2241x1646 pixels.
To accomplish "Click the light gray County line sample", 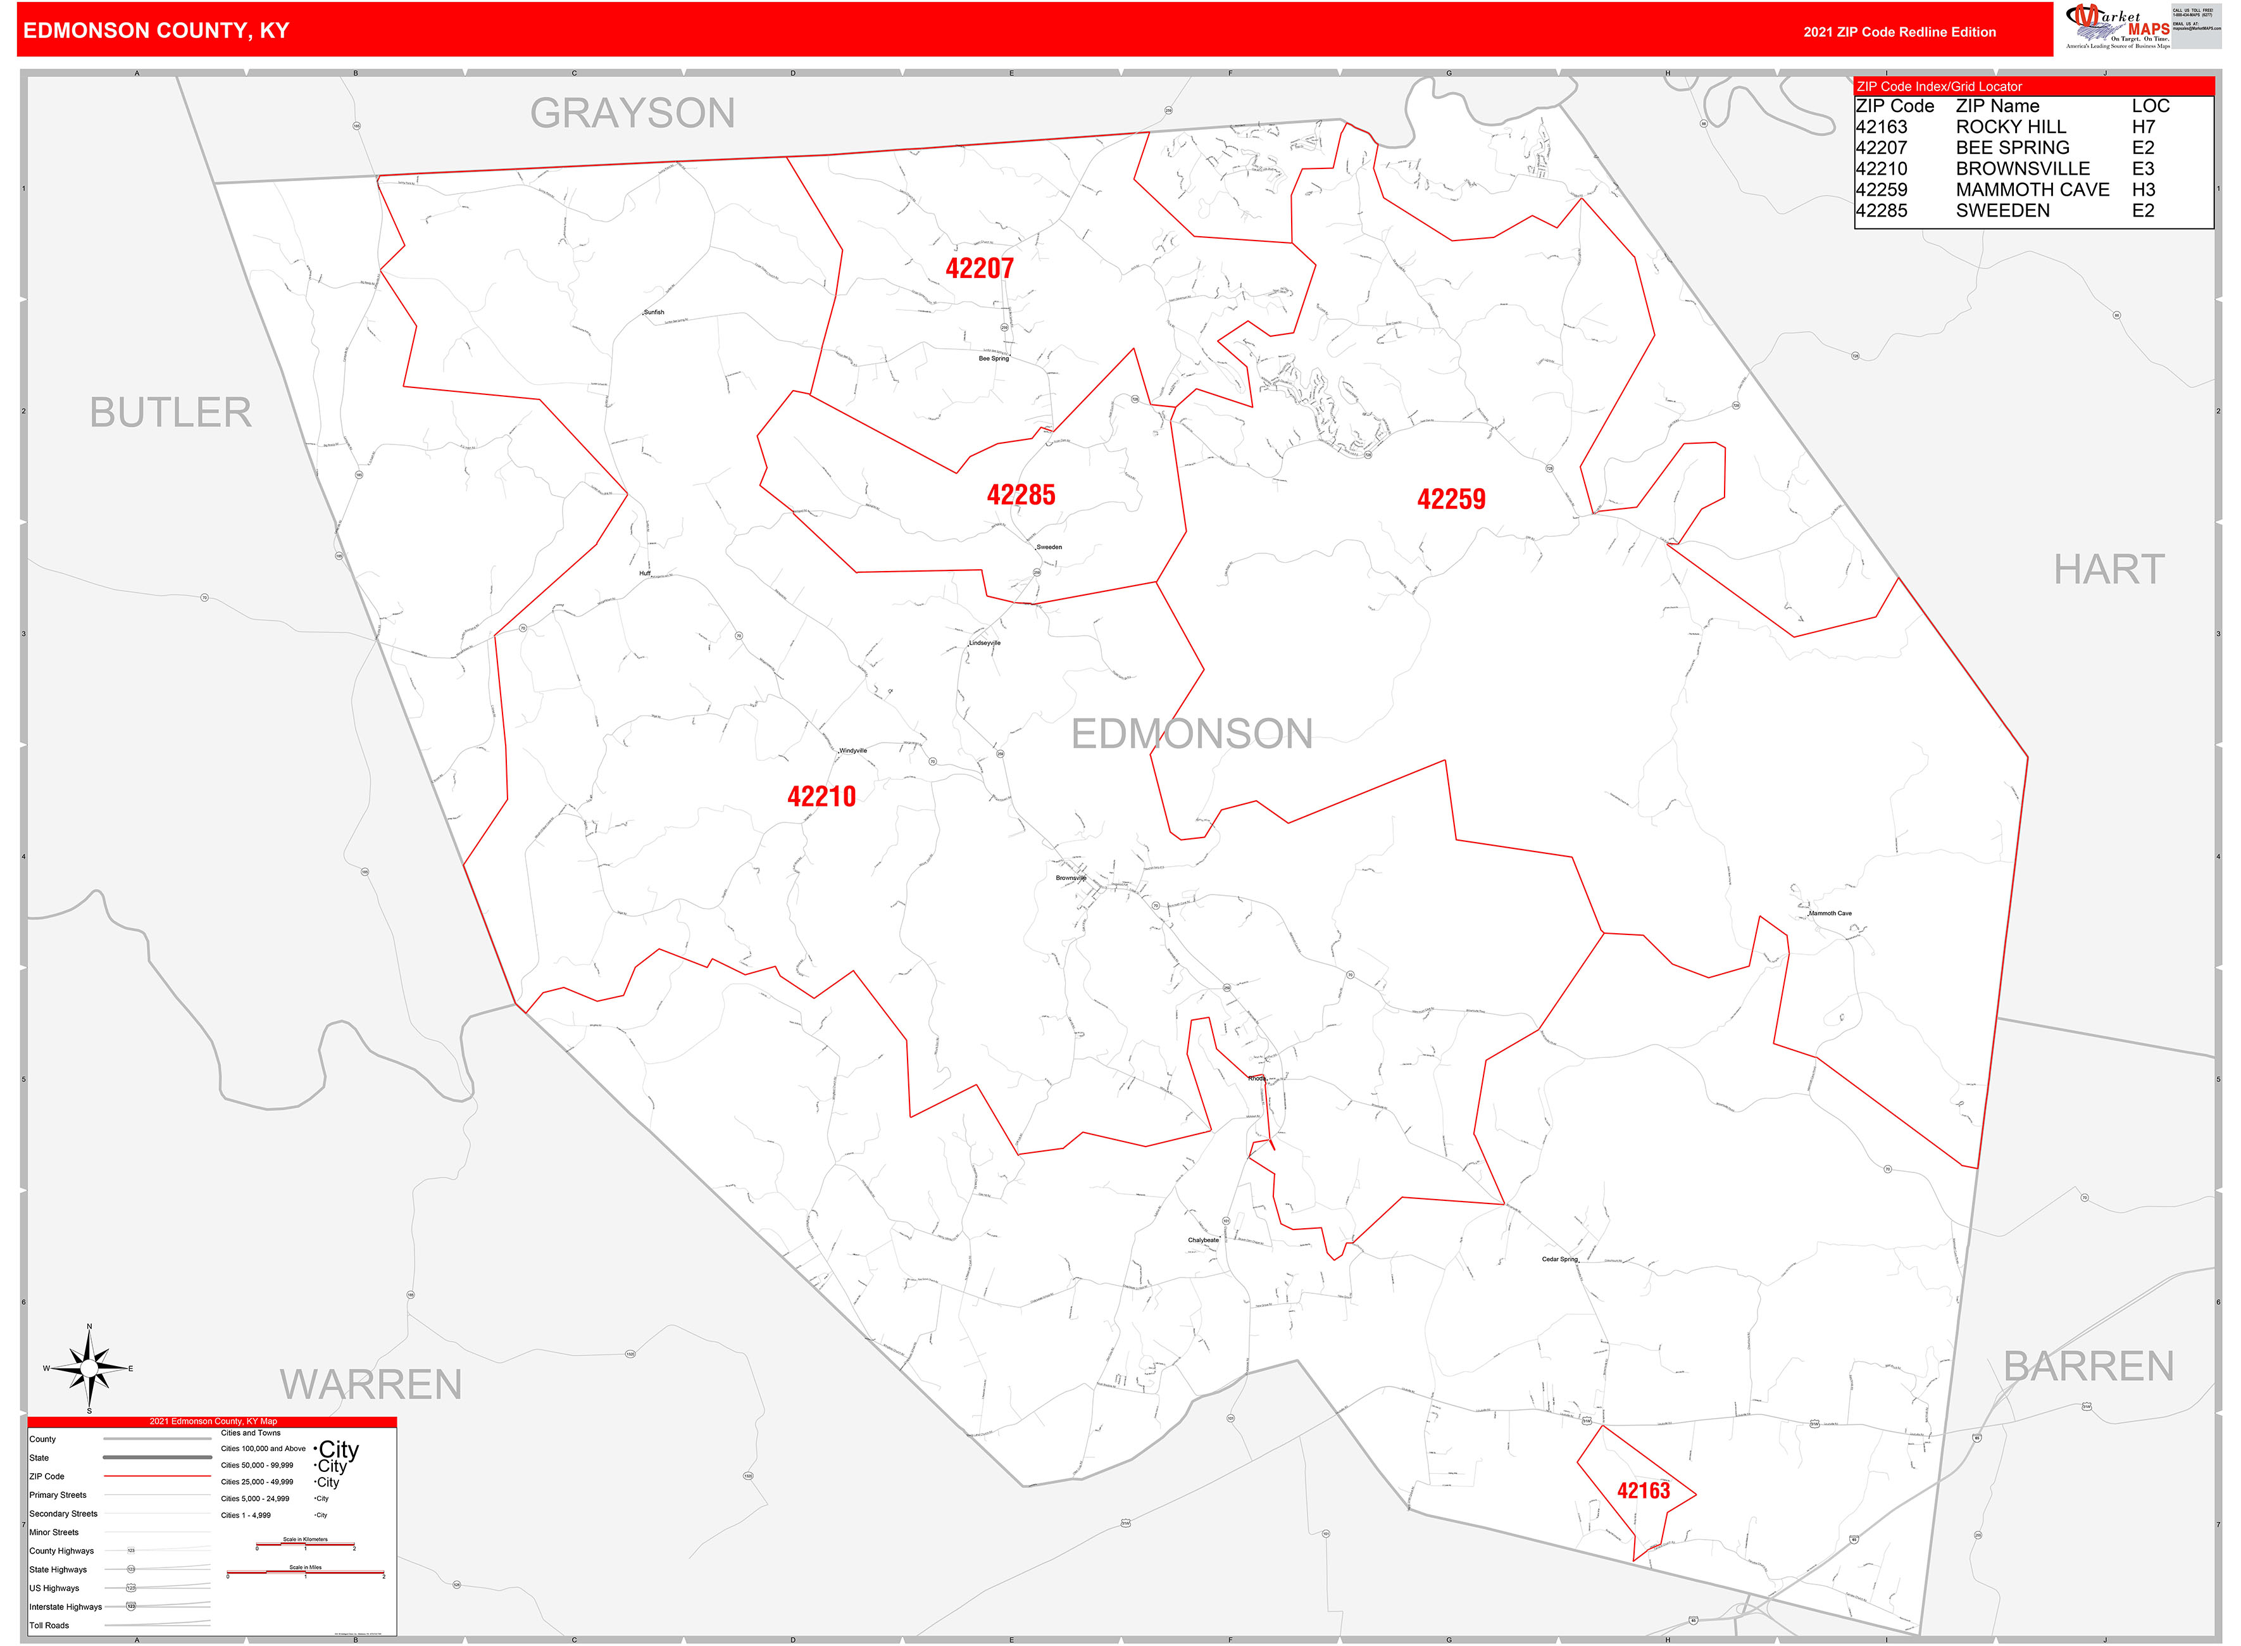I will click(x=158, y=1439).
